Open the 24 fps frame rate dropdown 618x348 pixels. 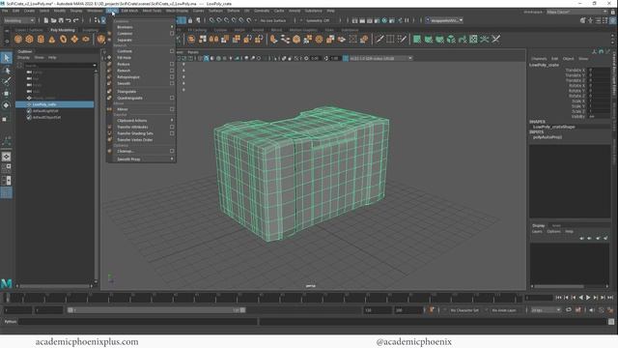(546, 310)
